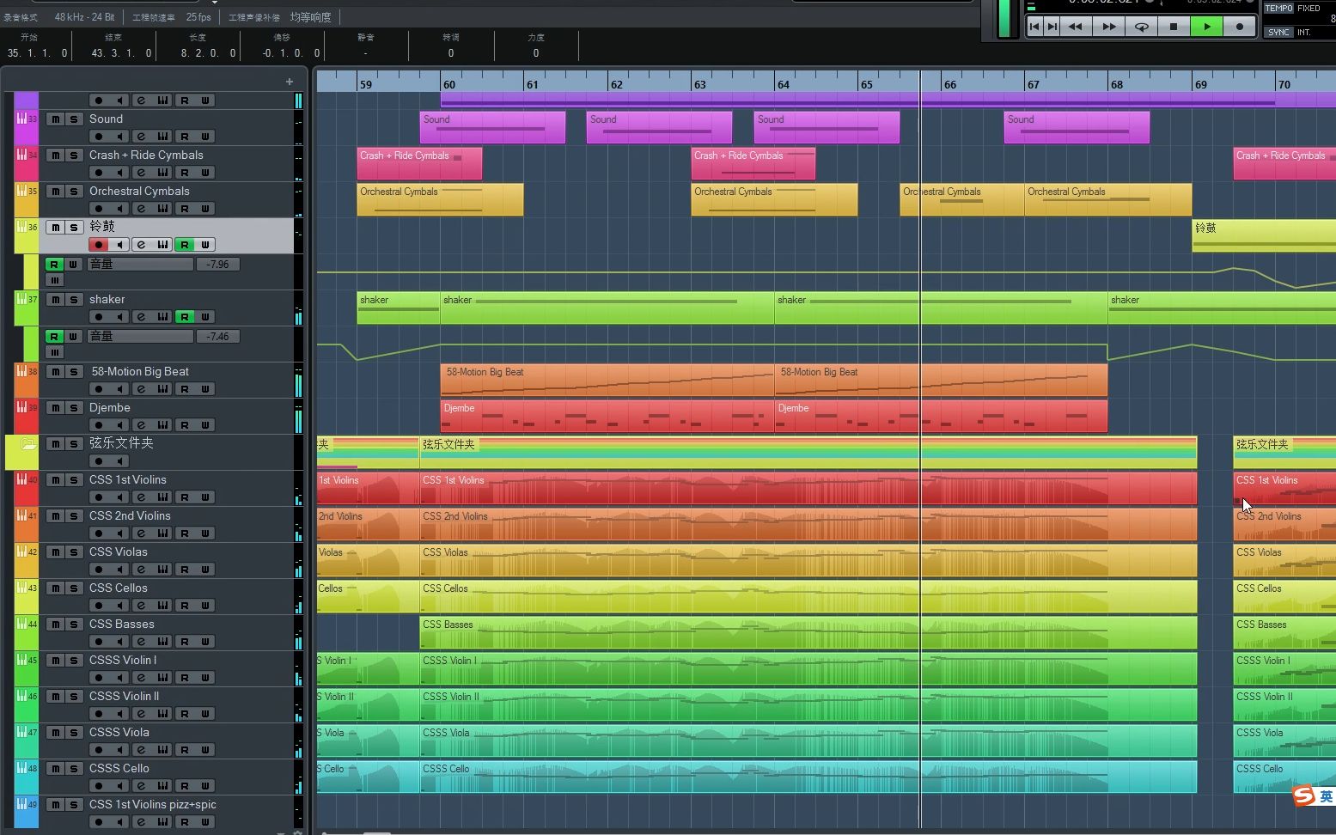1336x835 pixels.
Task: Stop playback with the stop button
Action: (1174, 27)
